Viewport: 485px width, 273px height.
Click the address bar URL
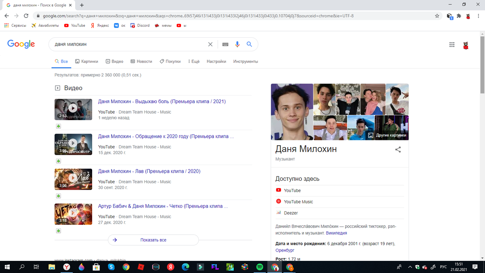coord(198,16)
